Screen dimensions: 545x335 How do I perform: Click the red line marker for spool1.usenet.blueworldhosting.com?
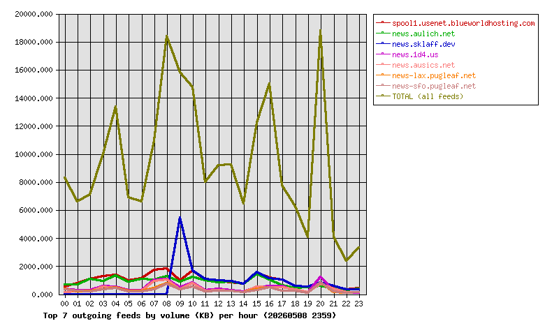383,22
